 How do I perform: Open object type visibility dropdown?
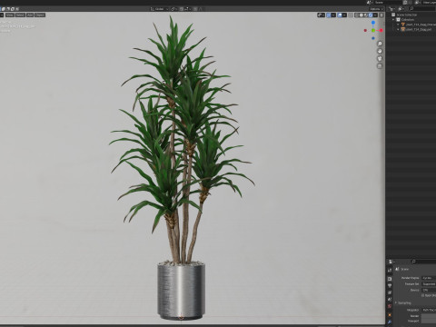click(322, 15)
